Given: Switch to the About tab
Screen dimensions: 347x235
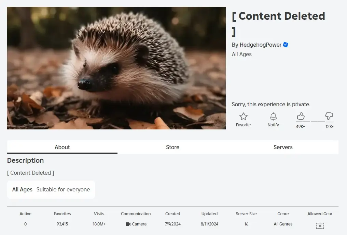Looking at the screenshot, I should (62, 147).
